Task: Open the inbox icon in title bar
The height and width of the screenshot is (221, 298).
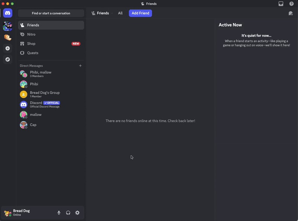Action: (x=281, y=4)
